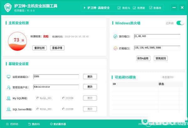Click the 放行端口 checkmark icon
Image resolution: width=188 pixels, height=128 pixels.
pos(115,36)
